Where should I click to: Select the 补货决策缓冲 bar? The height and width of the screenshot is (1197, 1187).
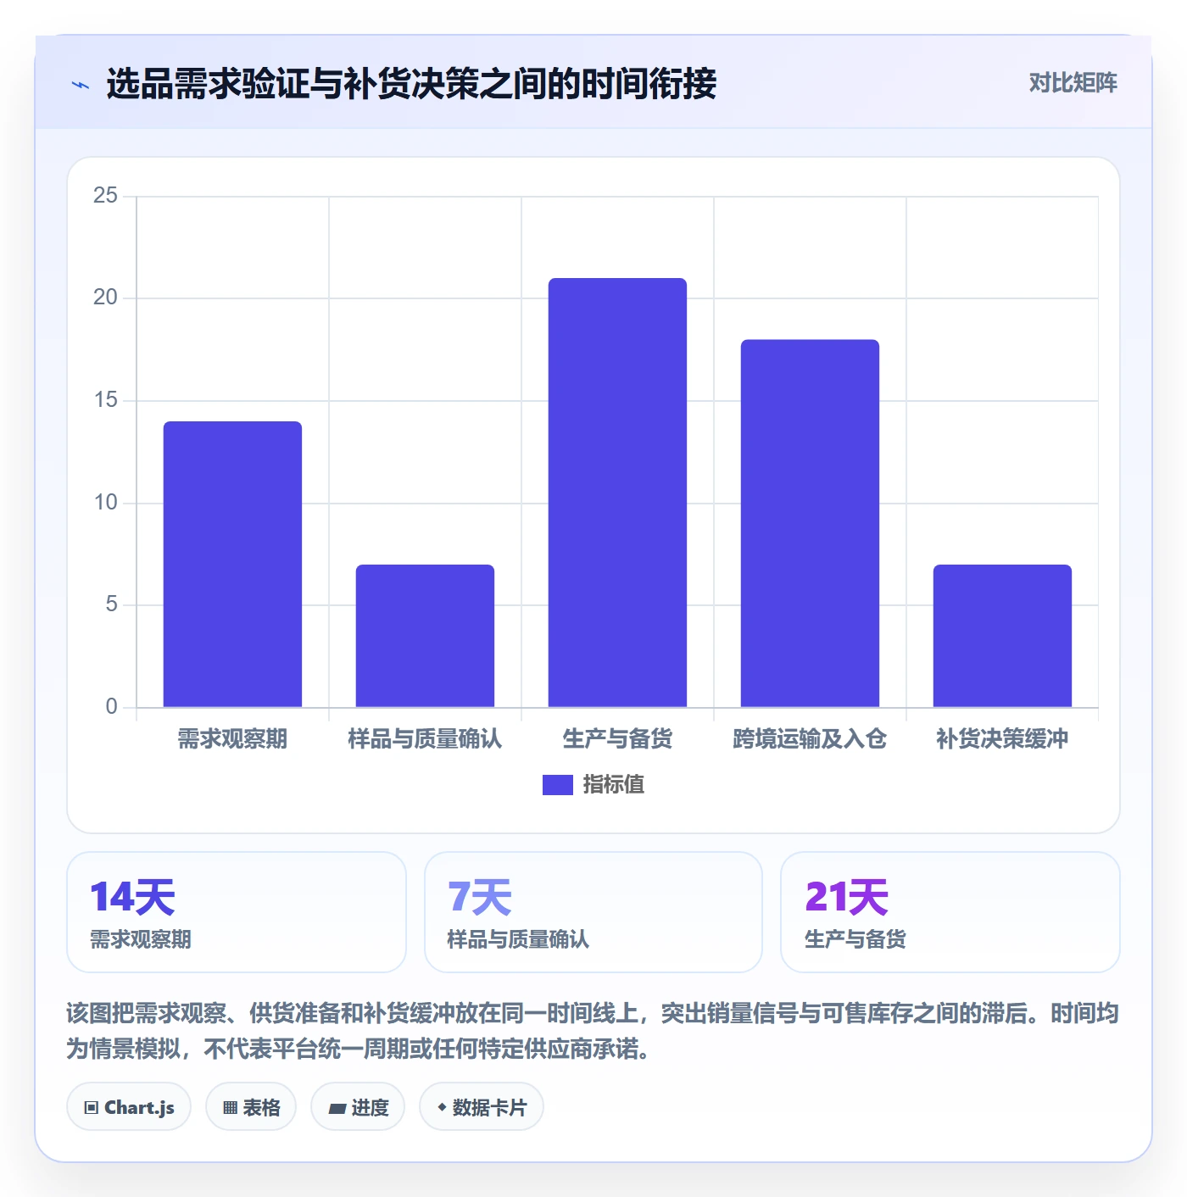(1002, 636)
